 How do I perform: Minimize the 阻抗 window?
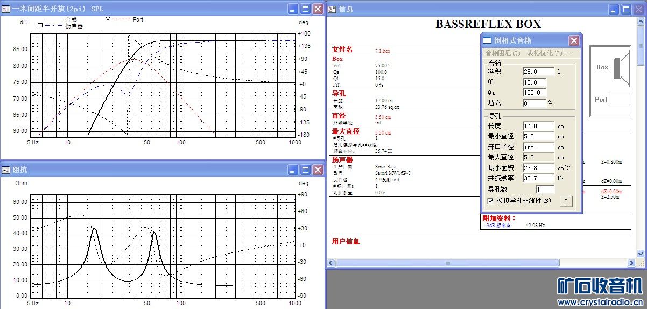point(292,170)
